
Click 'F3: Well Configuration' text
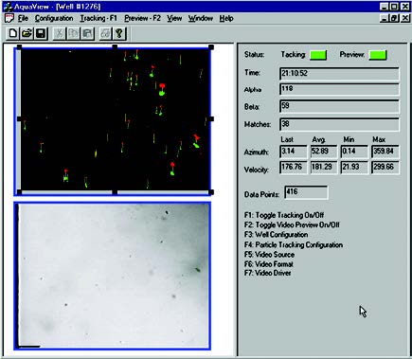pyautogui.click(x=276, y=235)
